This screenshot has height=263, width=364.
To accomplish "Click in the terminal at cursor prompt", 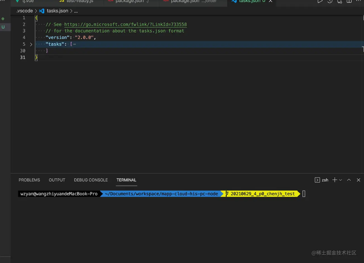I will (x=304, y=194).
